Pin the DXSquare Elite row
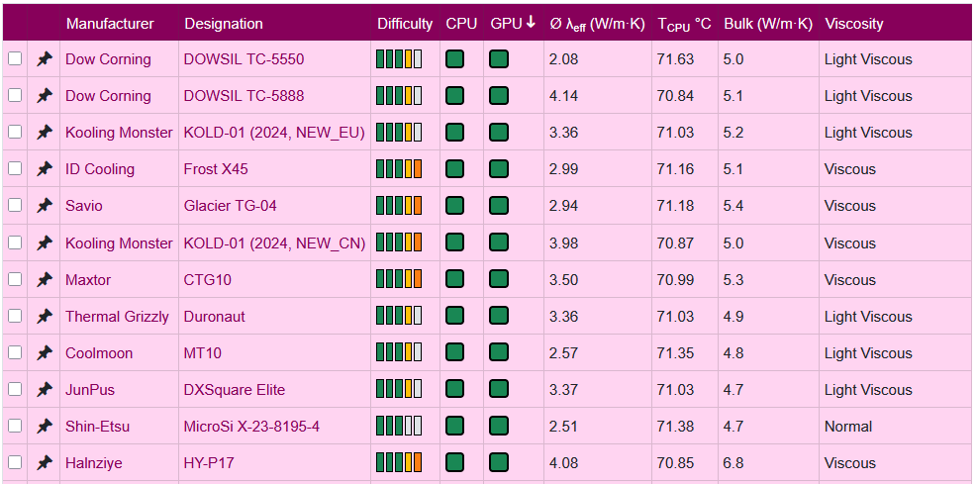 pyautogui.click(x=45, y=390)
